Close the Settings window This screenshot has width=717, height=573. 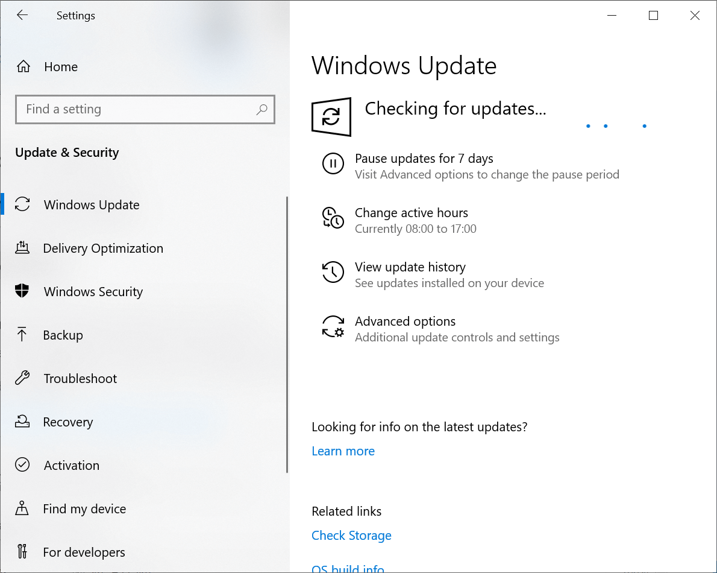coord(695,15)
